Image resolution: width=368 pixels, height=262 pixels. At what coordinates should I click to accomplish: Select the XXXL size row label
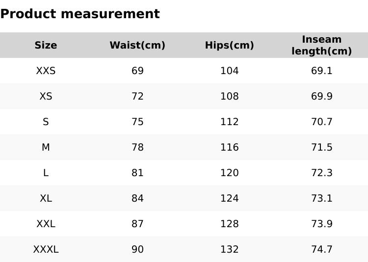tap(46, 250)
